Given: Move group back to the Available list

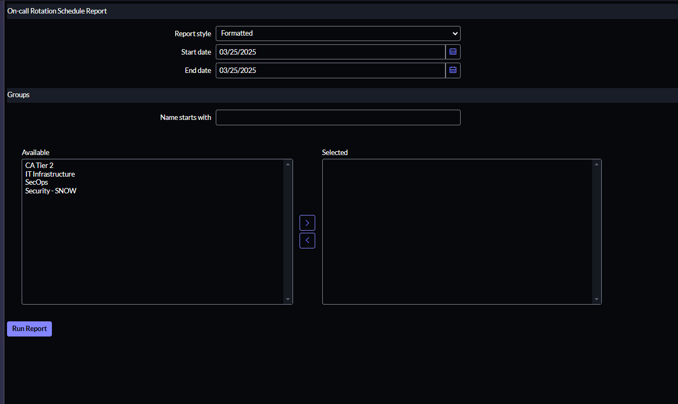Looking at the screenshot, I should [307, 240].
